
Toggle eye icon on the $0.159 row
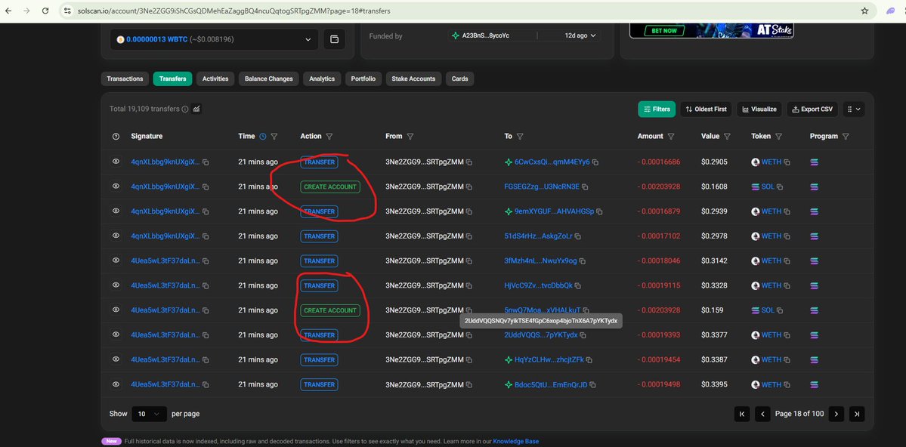(116, 310)
